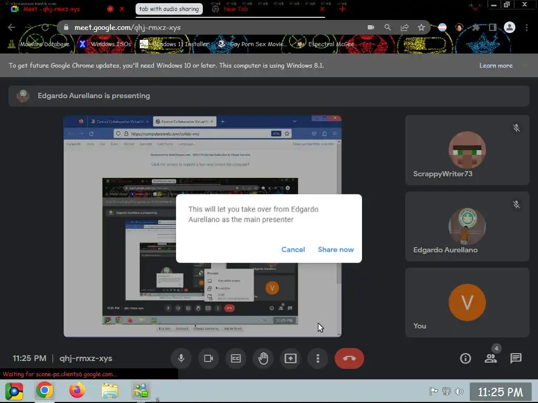Click Share now in the dialog
This screenshot has width=538, height=403.
pos(336,249)
